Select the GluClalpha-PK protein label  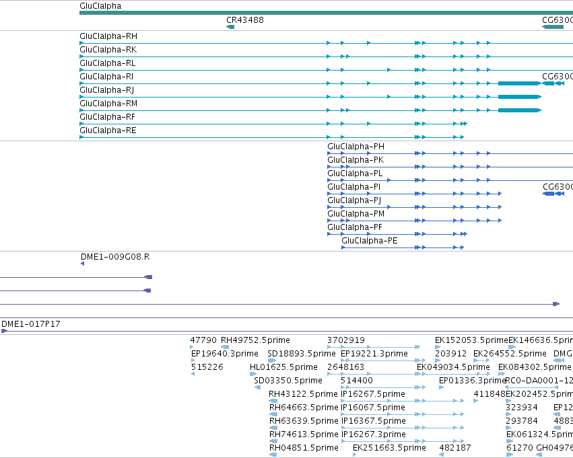(x=356, y=160)
